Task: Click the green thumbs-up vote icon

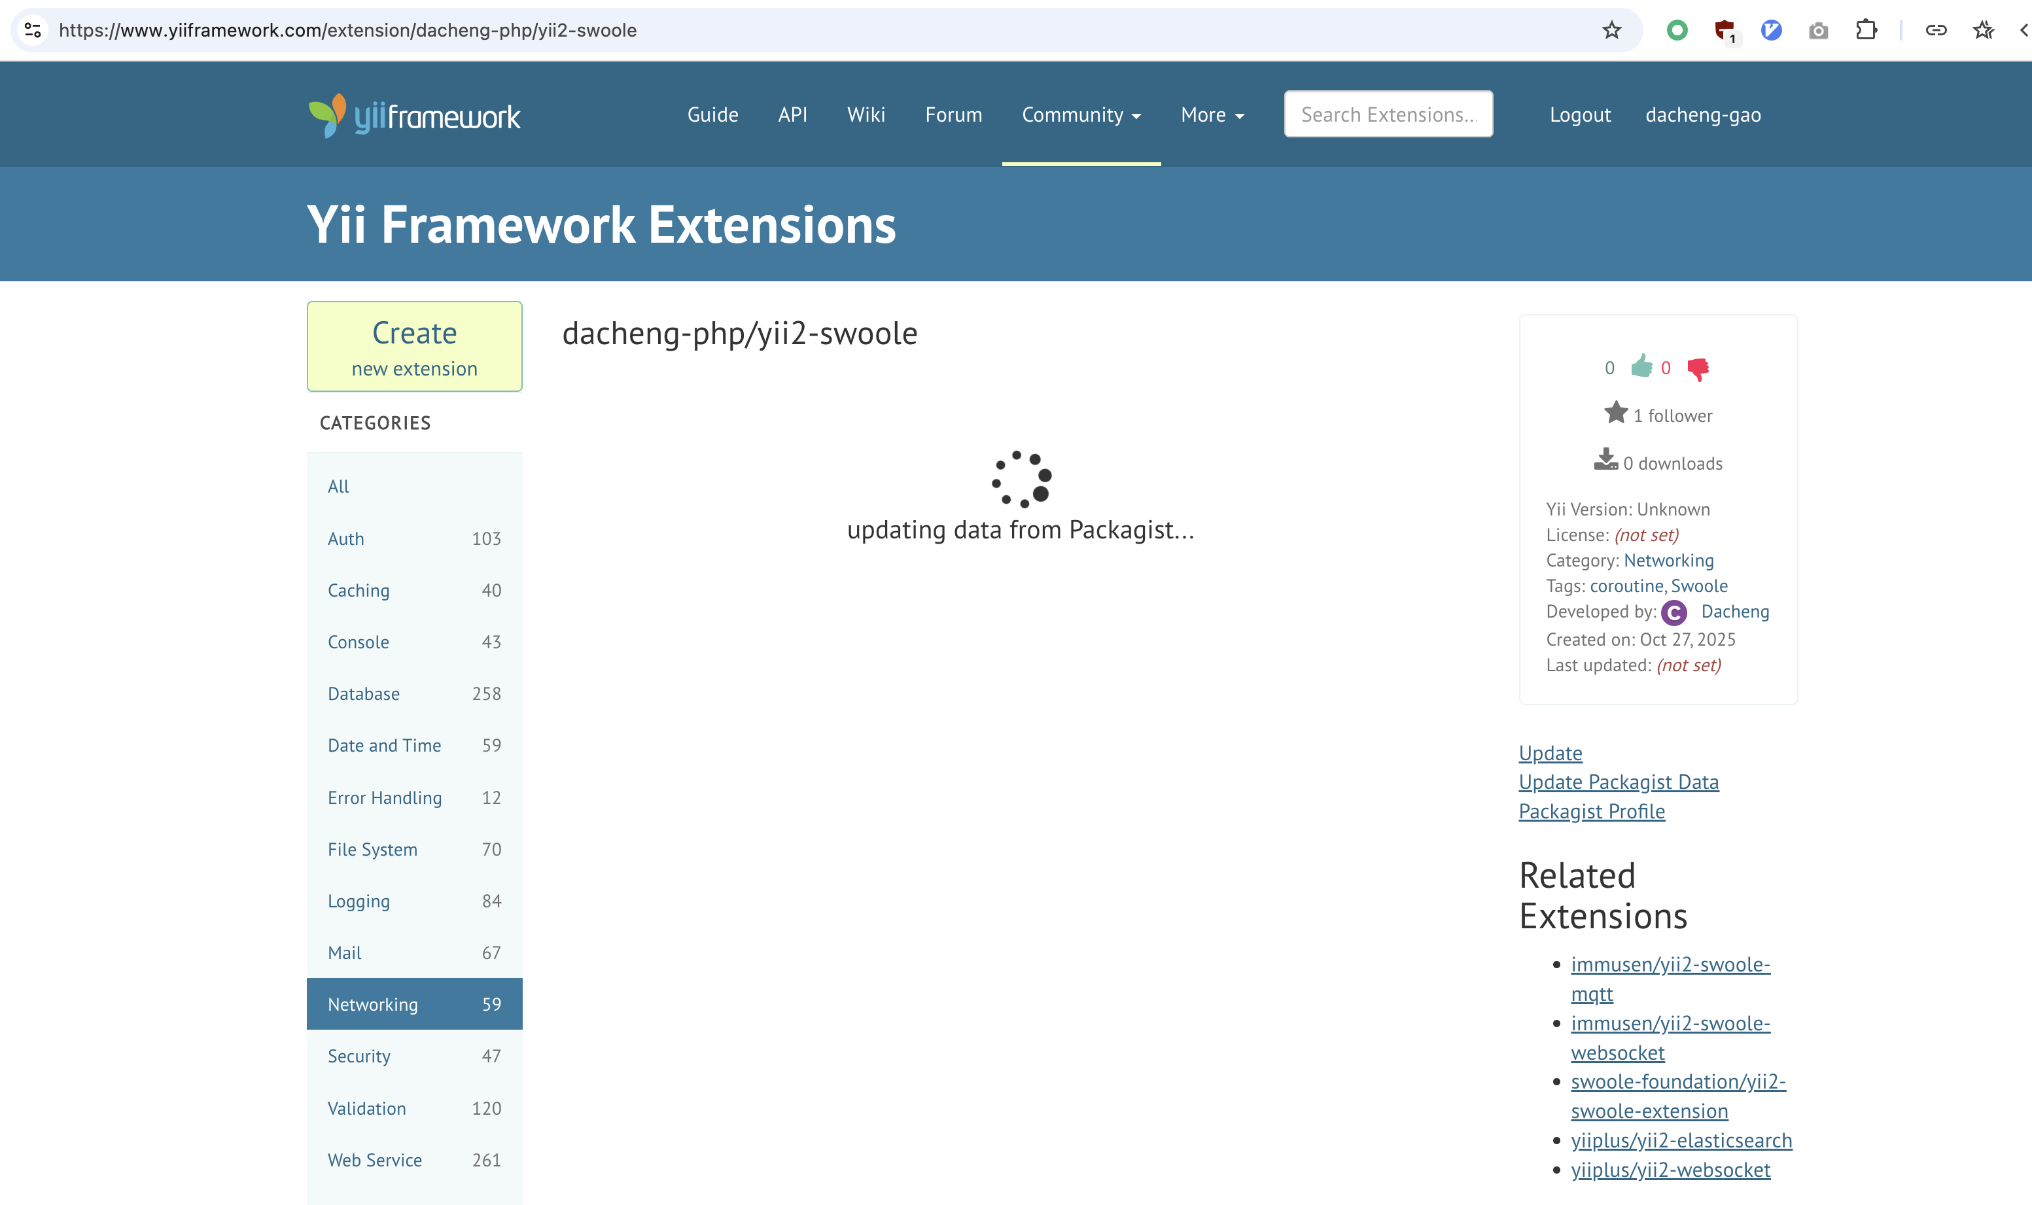Action: pos(1641,367)
